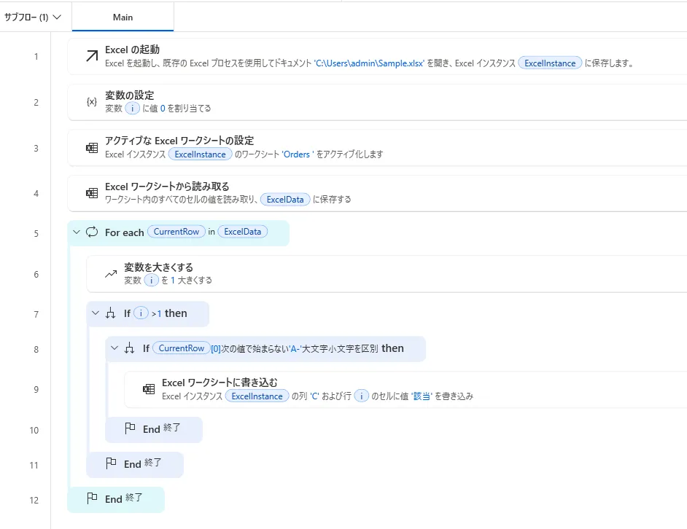
Task: Switch to the Main tab
Action: (123, 17)
